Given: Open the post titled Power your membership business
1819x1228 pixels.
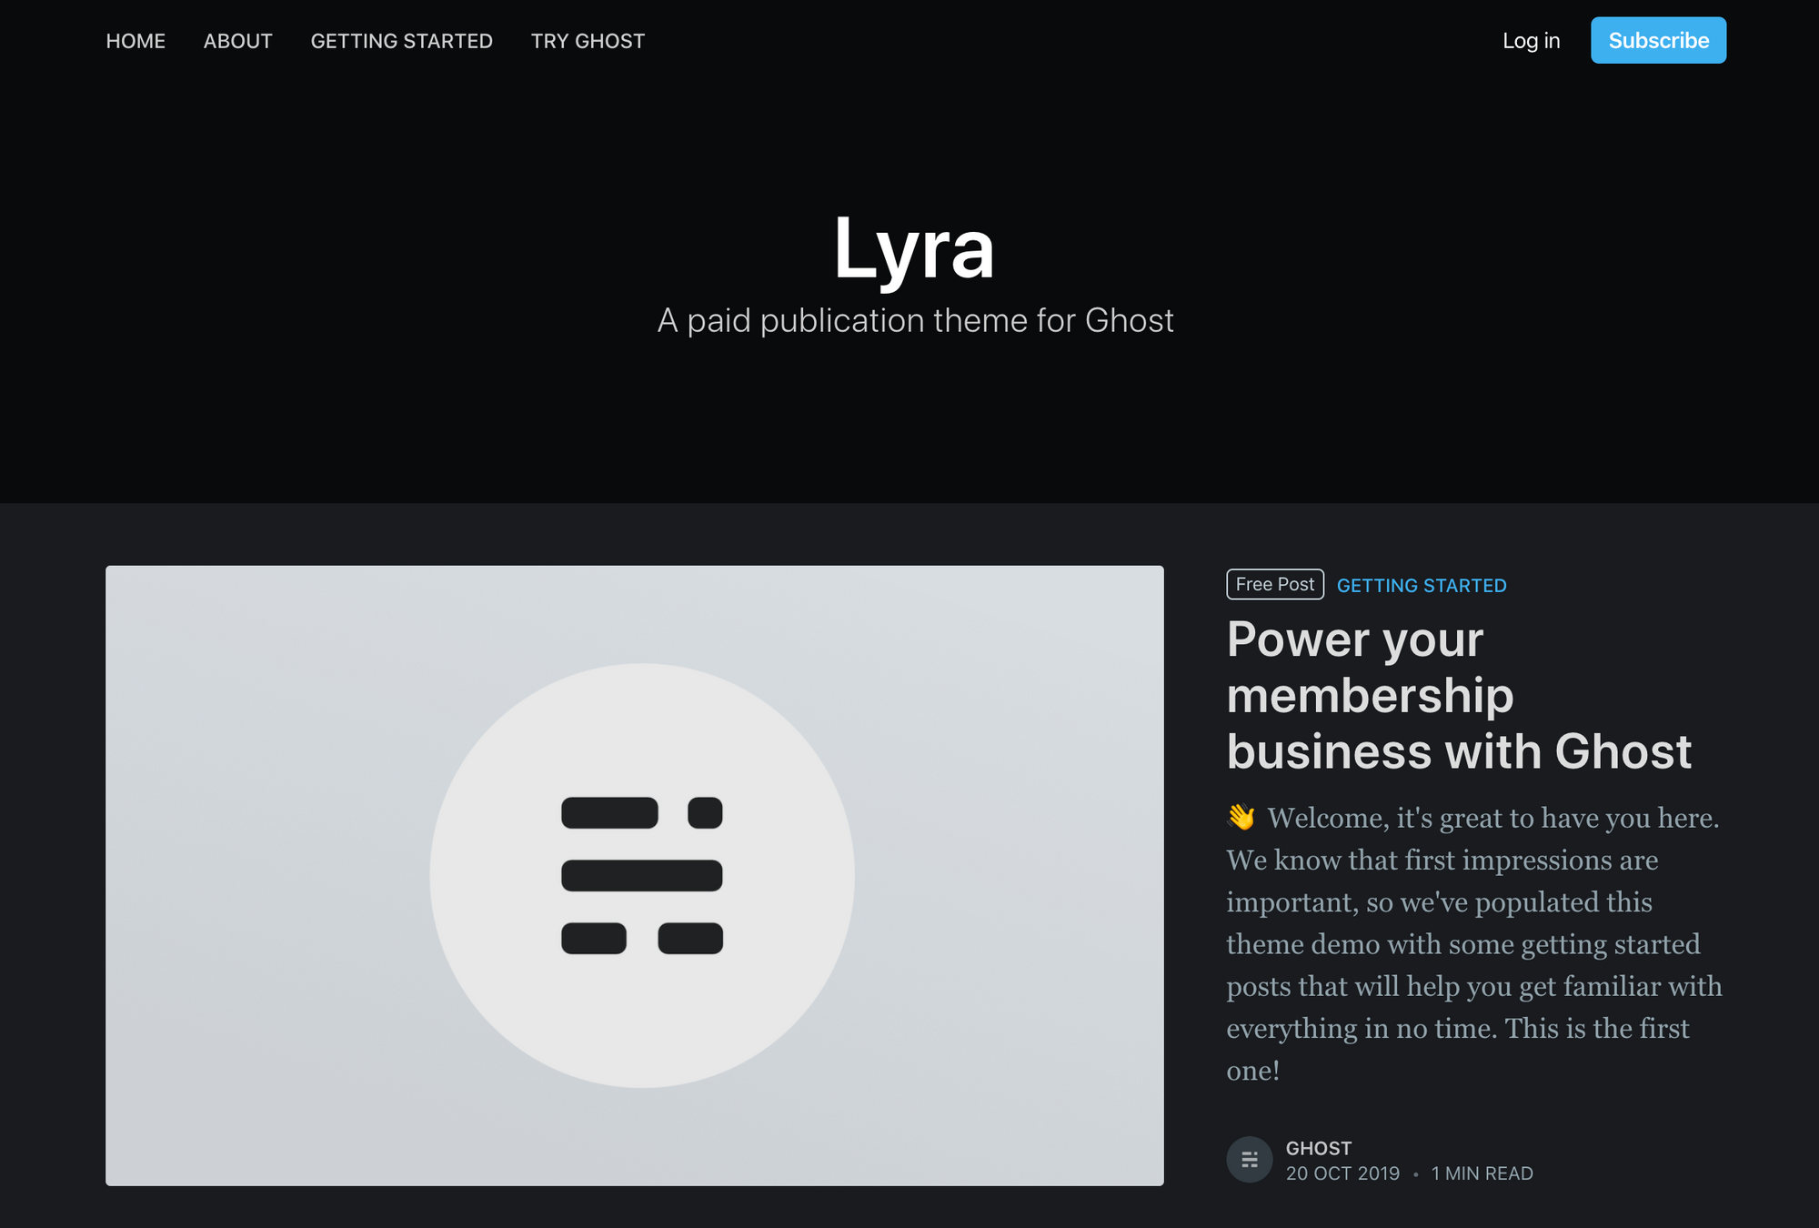Looking at the screenshot, I should [1457, 694].
